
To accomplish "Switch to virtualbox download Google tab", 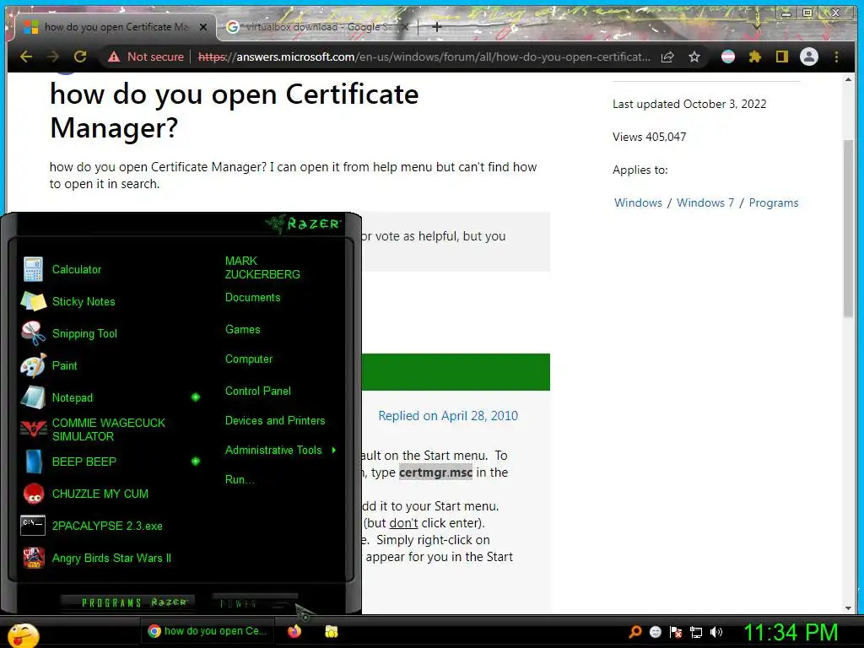I will [x=316, y=27].
